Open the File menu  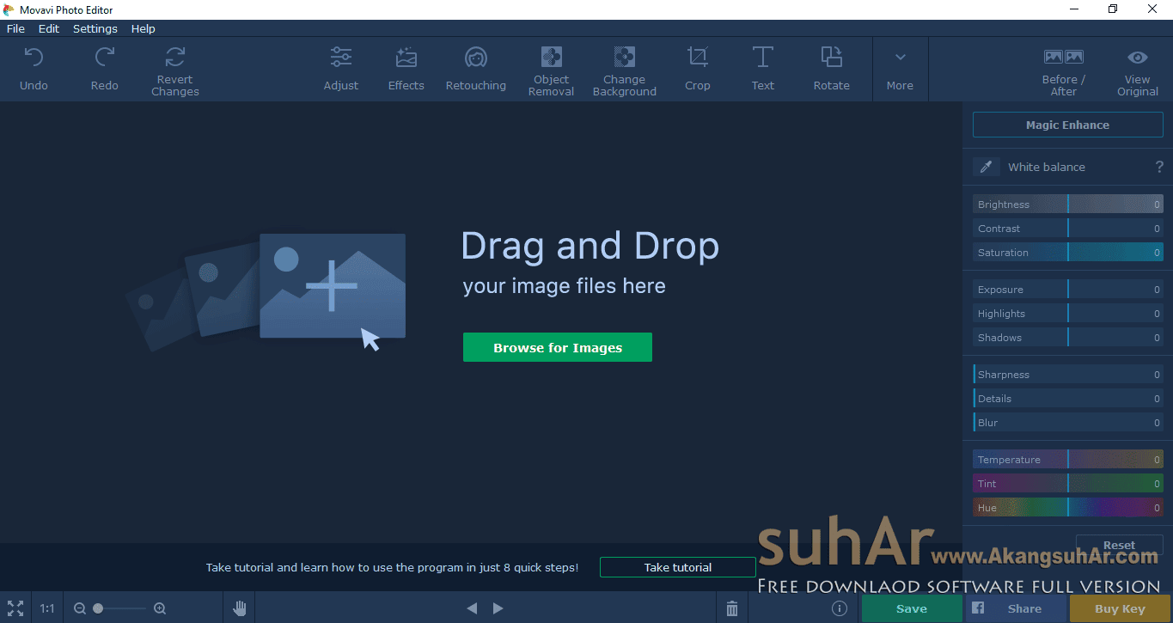[15, 28]
